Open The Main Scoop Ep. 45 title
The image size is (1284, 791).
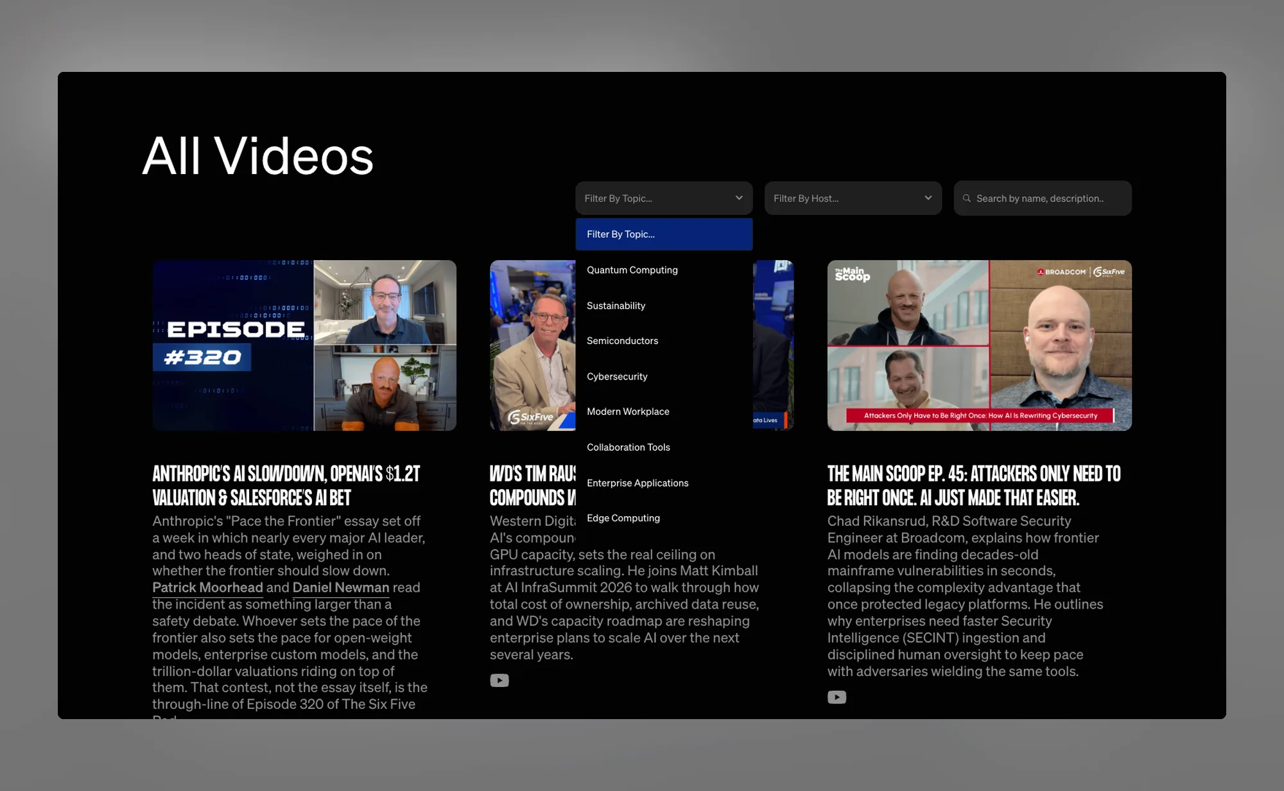974,485
